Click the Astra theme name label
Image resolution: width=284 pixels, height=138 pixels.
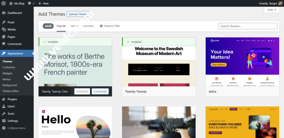(212, 92)
